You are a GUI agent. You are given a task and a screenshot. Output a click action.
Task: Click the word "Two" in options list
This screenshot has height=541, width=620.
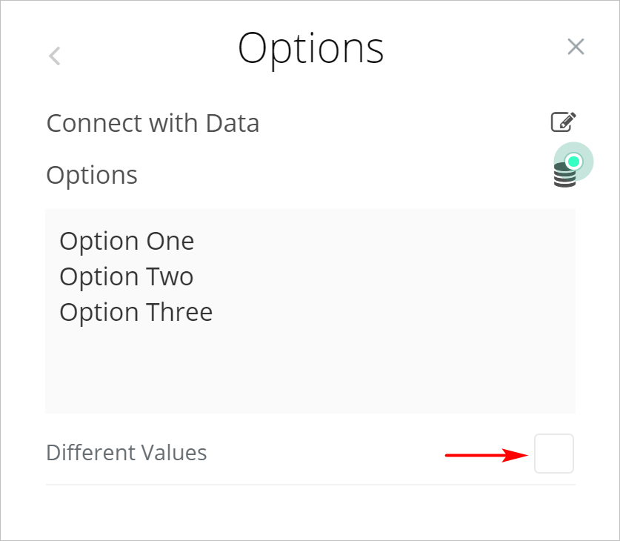[168, 277]
